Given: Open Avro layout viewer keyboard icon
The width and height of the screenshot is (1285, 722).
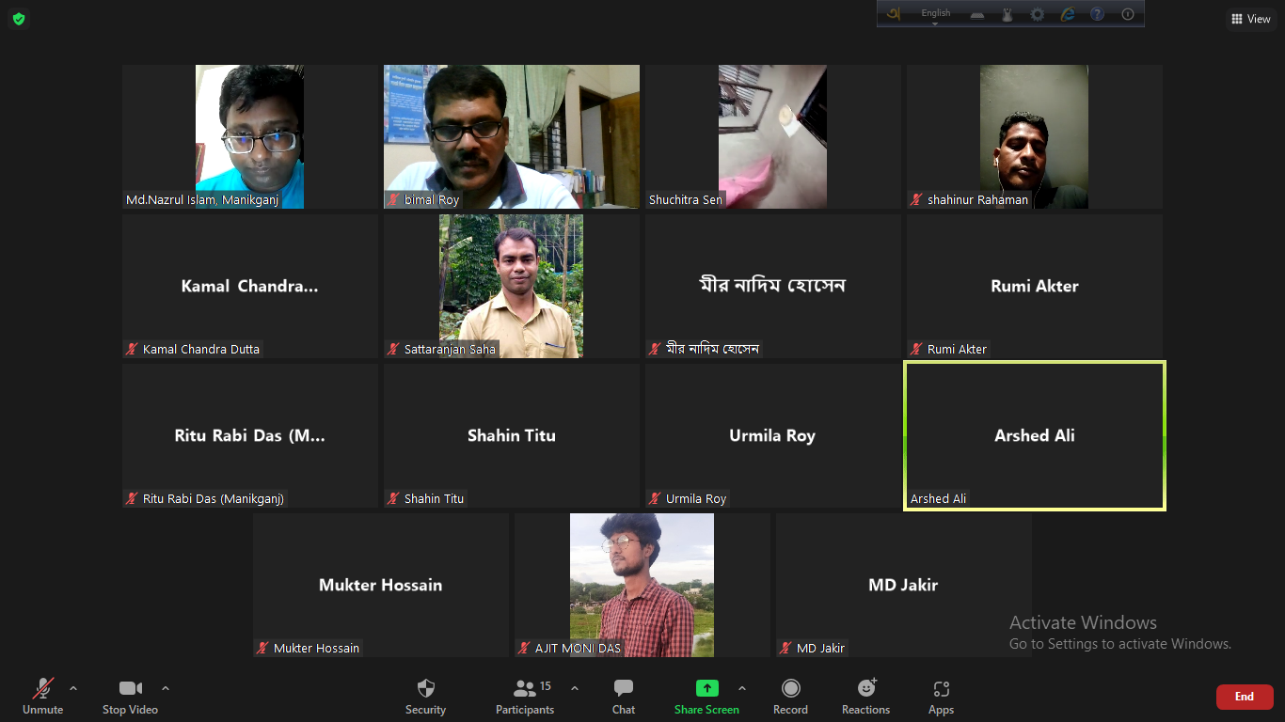Looking at the screenshot, I should (x=977, y=14).
